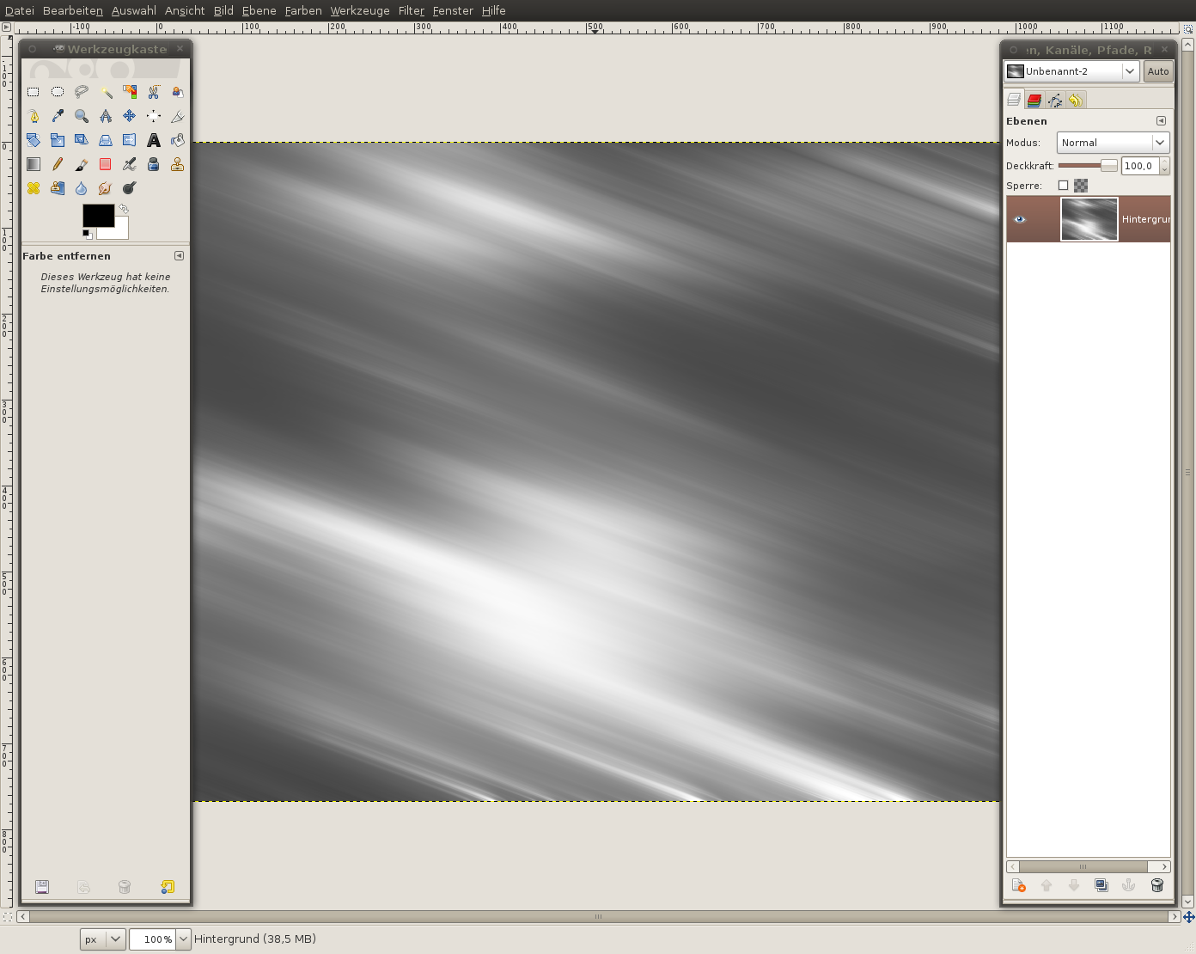The height and width of the screenshot is (954, 1196).
Task: Click the Auto button
Action: (x=1157, y=71)
